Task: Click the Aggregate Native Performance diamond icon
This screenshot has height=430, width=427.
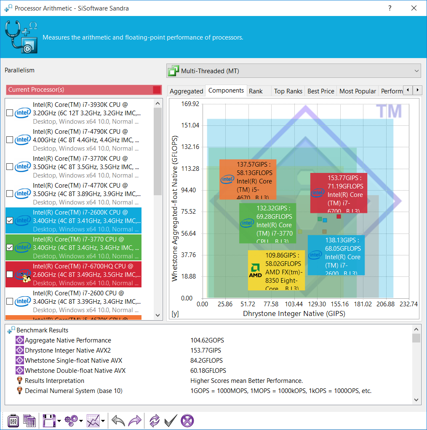Action: click(x=19, y=340)
